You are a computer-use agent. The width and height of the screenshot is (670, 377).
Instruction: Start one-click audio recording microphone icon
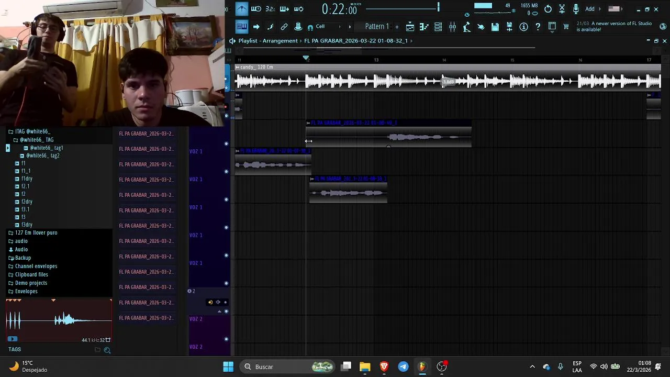(x=576, y=9)
